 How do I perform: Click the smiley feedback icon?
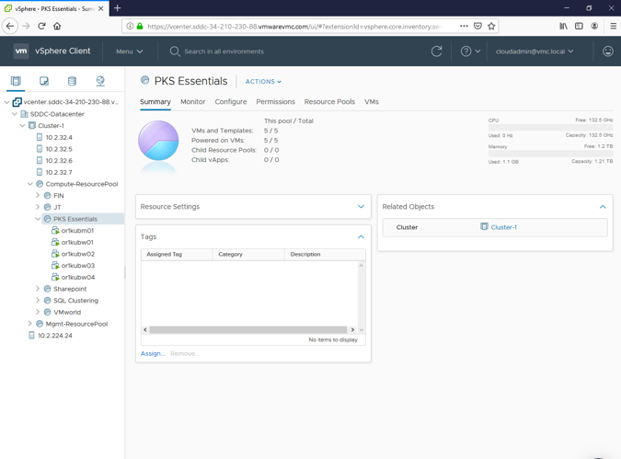click(607, 52)
